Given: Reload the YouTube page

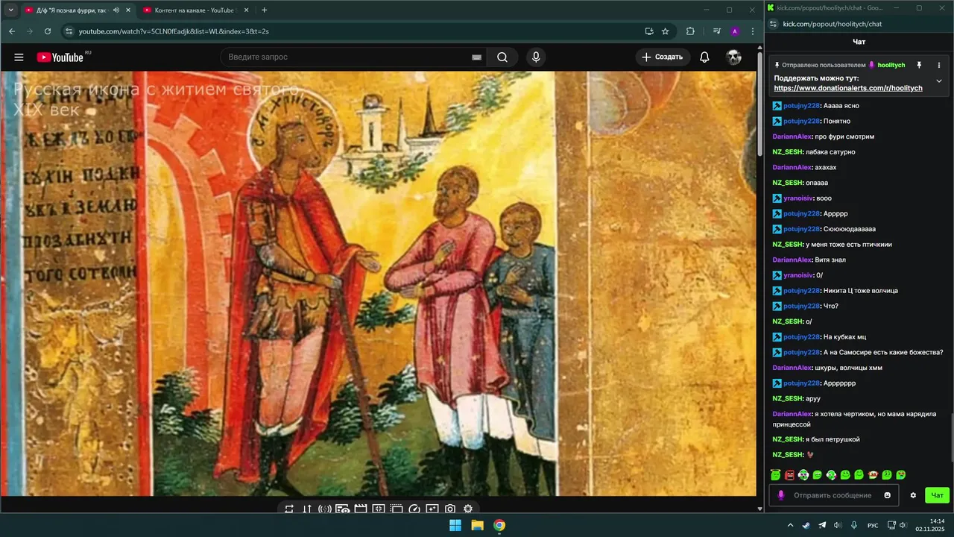Looking at the screenshot, I should [48, 31].
